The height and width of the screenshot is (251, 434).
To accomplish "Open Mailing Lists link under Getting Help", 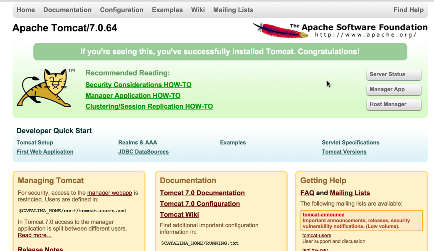I will 350,193.
